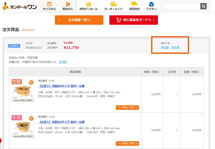This screenshot has width=215, height=149.
Task: Click マイ商品に登録 for the K-80 item
Action: coord(127,107)
